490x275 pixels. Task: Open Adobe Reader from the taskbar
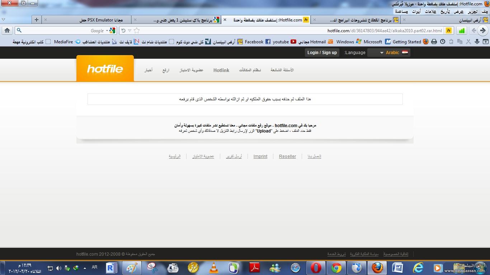pyautogui.click(x=254, y=267)
